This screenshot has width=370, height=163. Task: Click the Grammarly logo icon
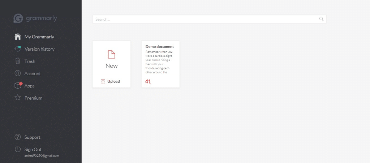click(x=18, y=18)
